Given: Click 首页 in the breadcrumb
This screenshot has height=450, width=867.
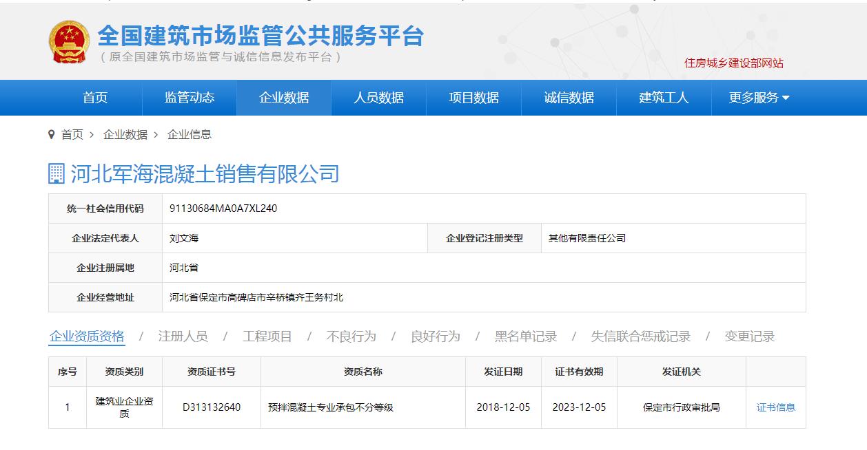Looking at the screenshot, I should 72,134.
